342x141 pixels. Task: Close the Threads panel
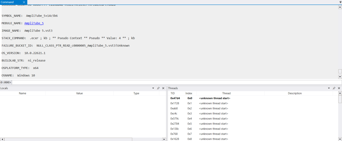(339, 88)
